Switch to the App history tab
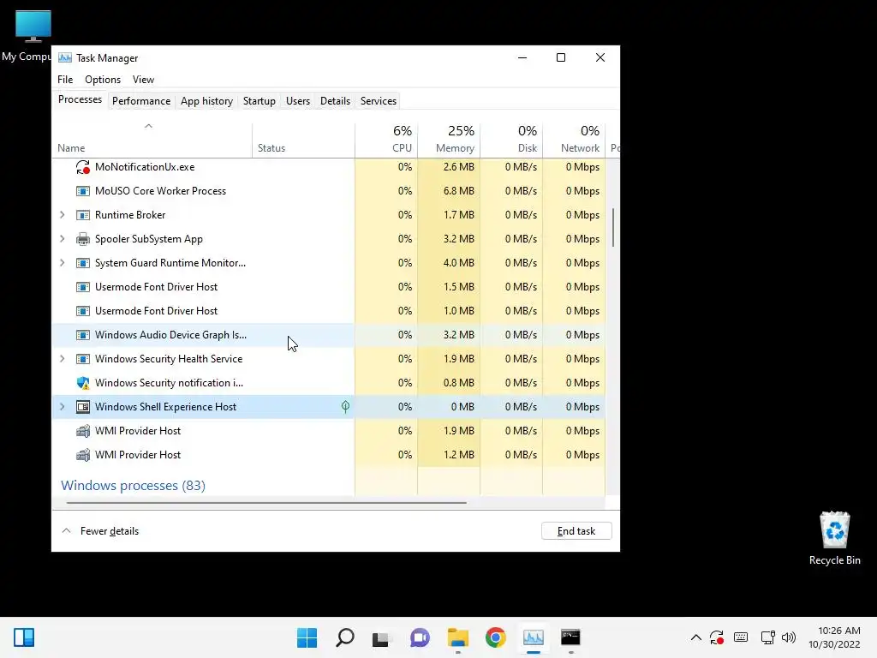 click(206, 101)
